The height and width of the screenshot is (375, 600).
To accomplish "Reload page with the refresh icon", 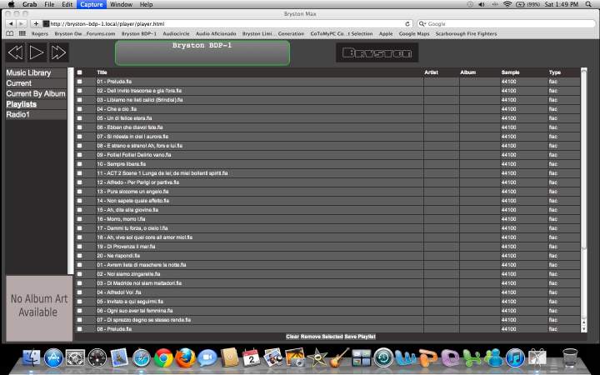I will pos(407,23).
